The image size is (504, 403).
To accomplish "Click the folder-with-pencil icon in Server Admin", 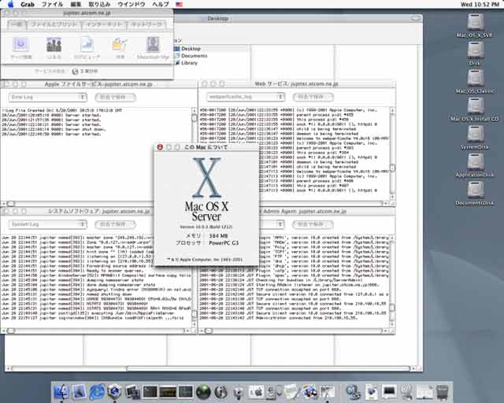I will (x=120, y=44).
